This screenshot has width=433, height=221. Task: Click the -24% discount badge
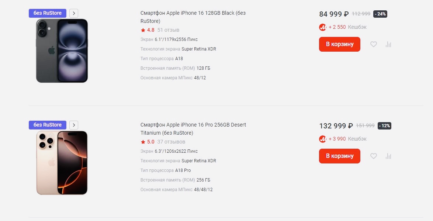pyautogui.click(x=380, y=14)
